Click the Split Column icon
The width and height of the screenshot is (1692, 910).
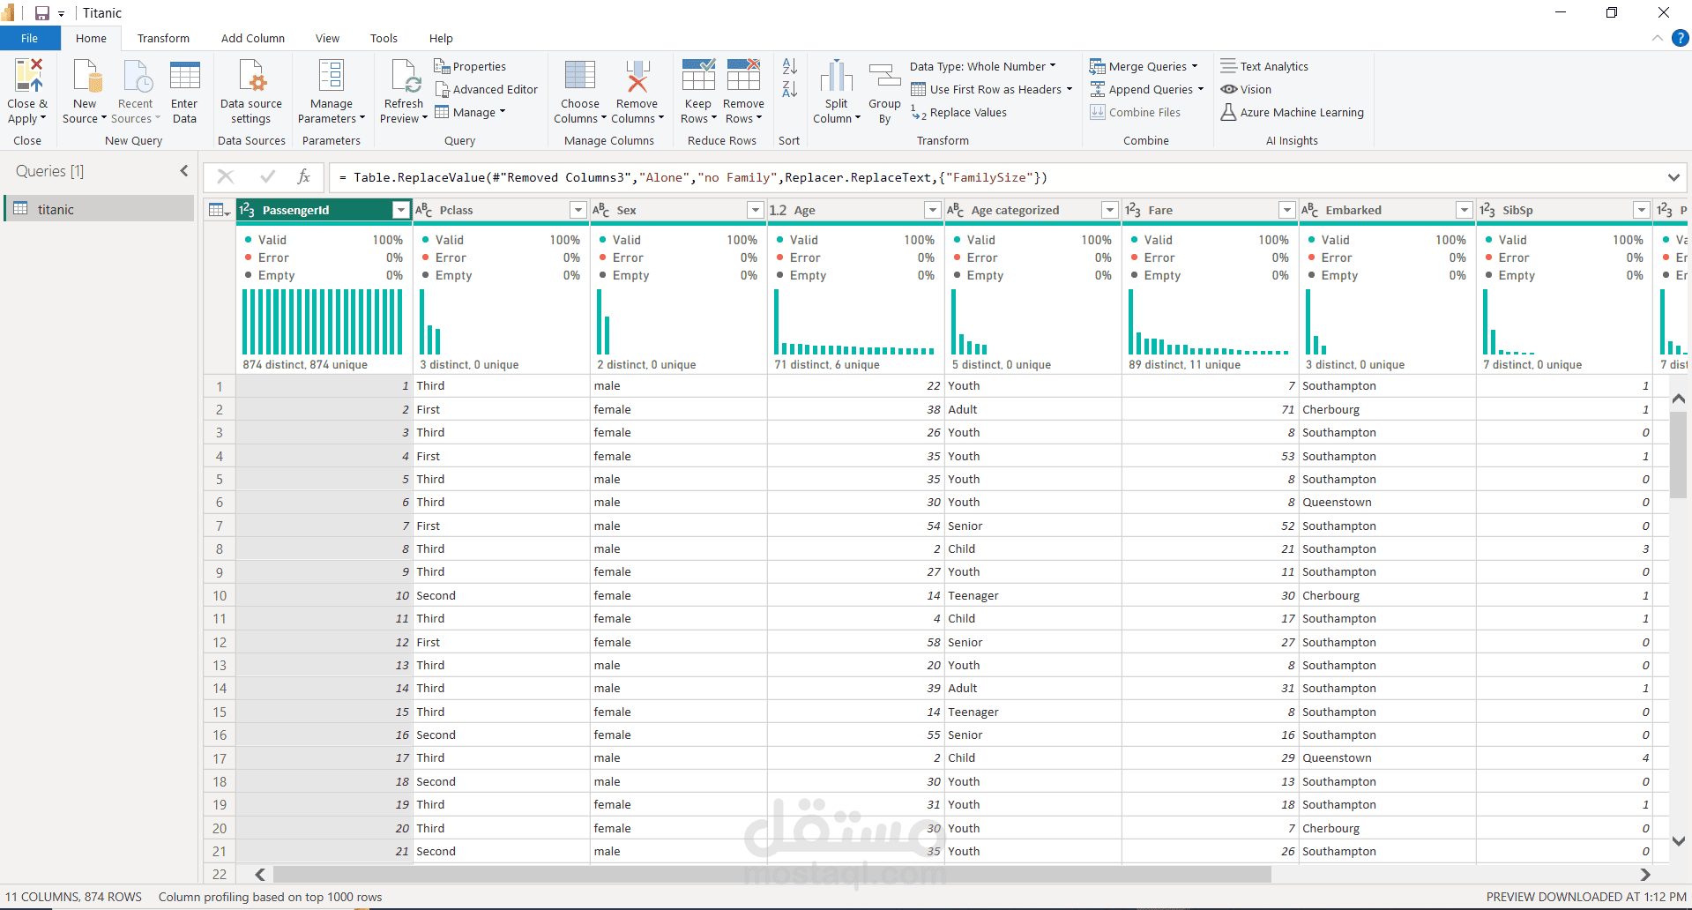(x=837, y=77)
